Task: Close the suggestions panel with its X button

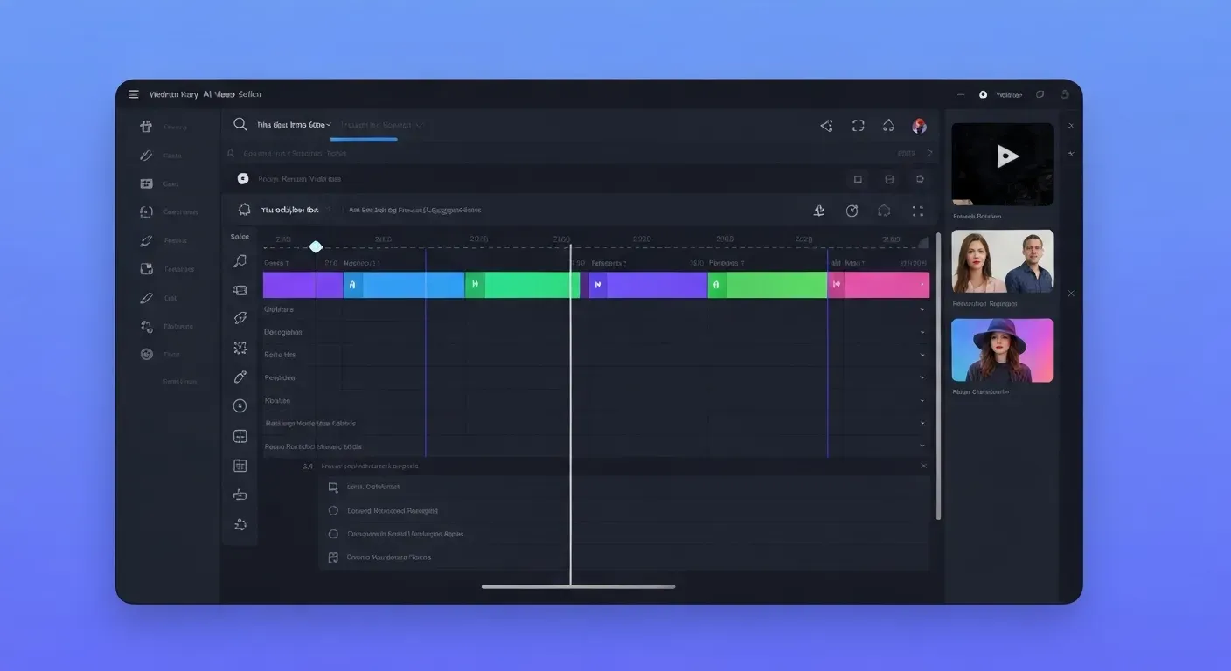Action: [923, 466]
